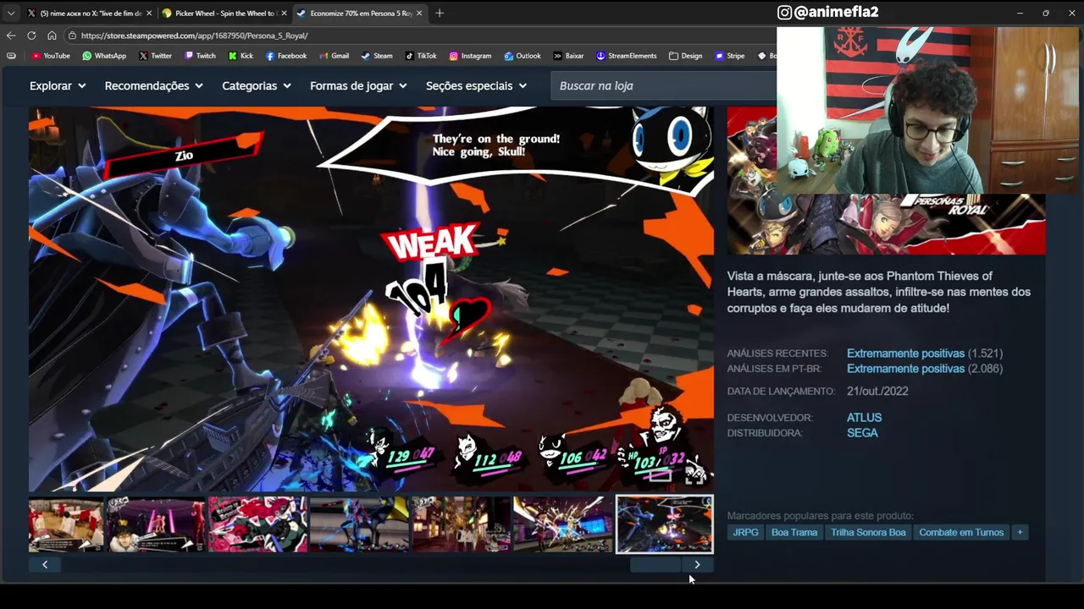Open the Gmail bookmark
The height and width of the screenshot is (609, 1084).
pyautogui.click(x=334, y=56)
